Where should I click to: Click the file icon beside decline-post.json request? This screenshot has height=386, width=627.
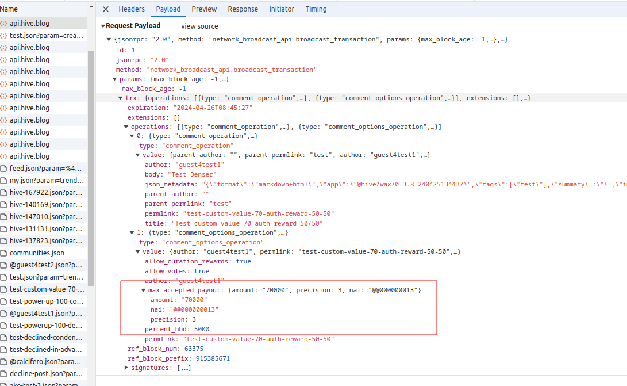[4, 374]
